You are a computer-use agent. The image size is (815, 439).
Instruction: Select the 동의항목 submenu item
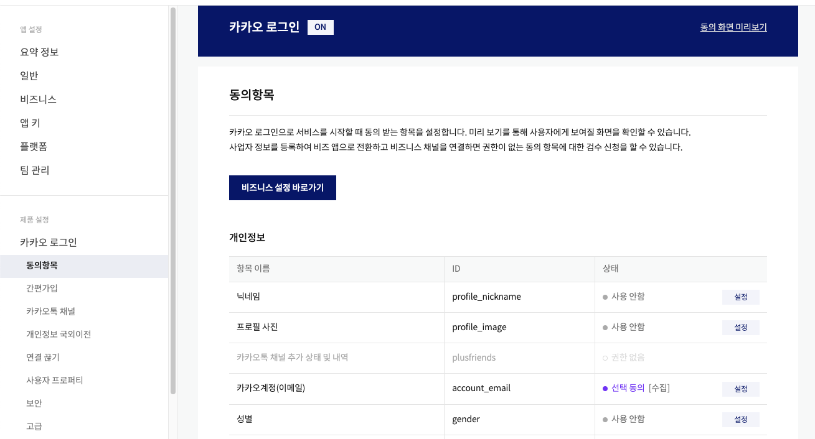click(84, 266)
